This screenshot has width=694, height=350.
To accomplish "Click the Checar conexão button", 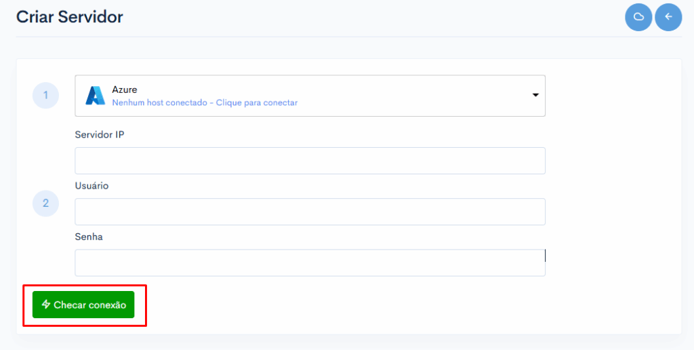I will click(x=83, y=305).
